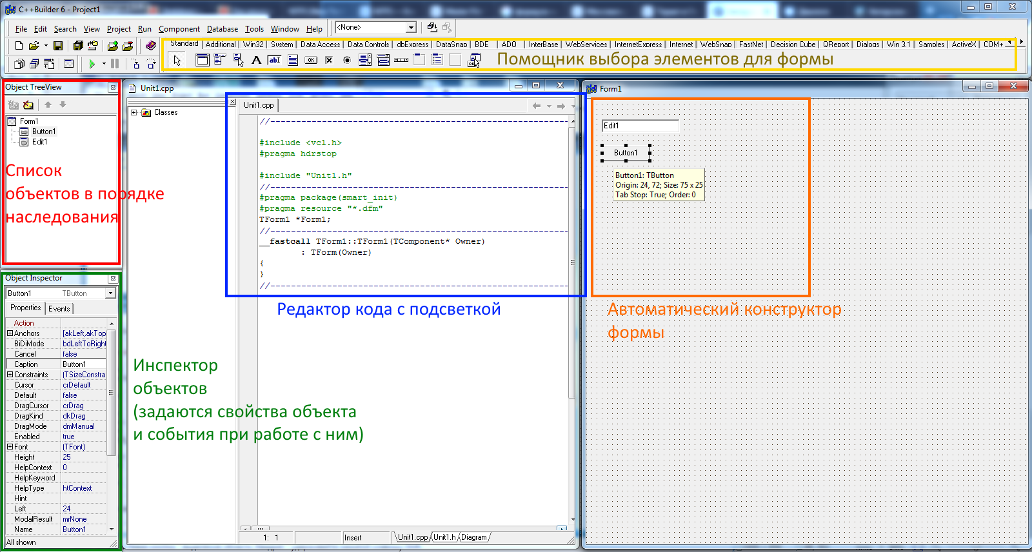This screenshot has height=552, width=1032.
Task: Click the New items toolbar icon
Action: (x=19, y=46)
